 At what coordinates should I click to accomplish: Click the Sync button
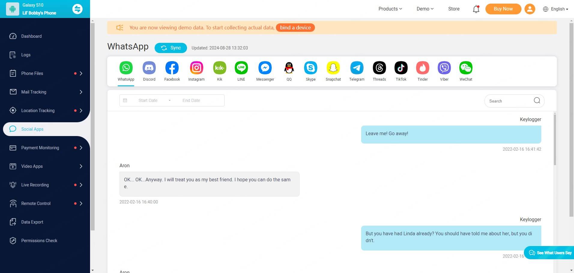click(x=171, y=48)
